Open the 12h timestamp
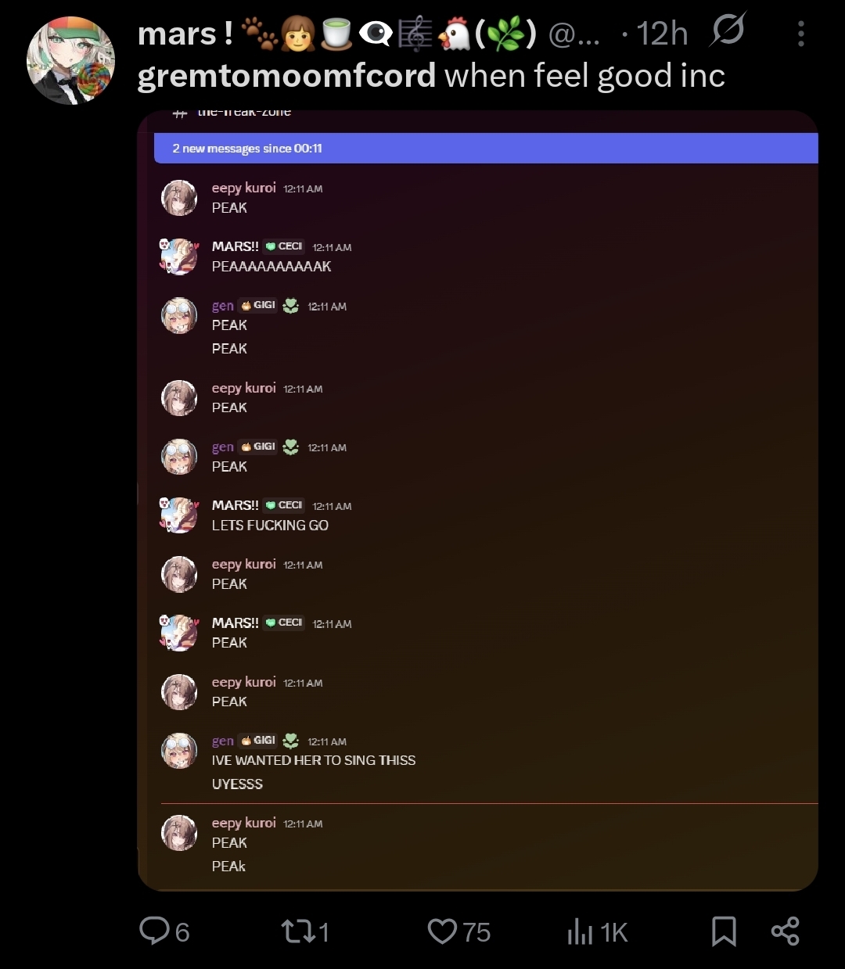 (x=662, y=34)
